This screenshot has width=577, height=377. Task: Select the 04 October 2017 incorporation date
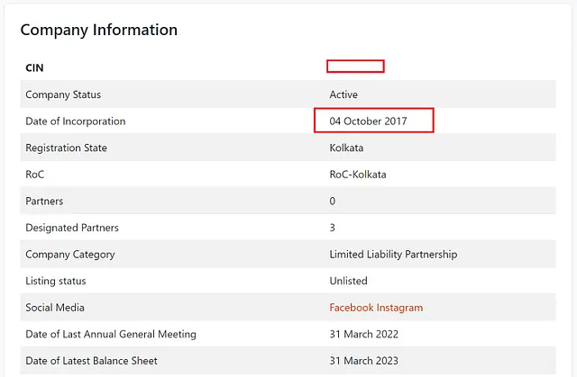(x=368, y=121)
